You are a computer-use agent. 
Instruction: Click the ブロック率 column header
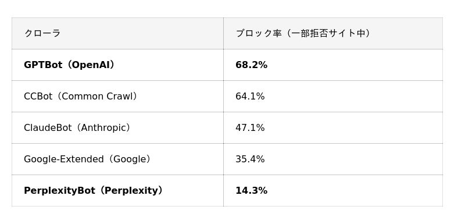tap(333, 33)
